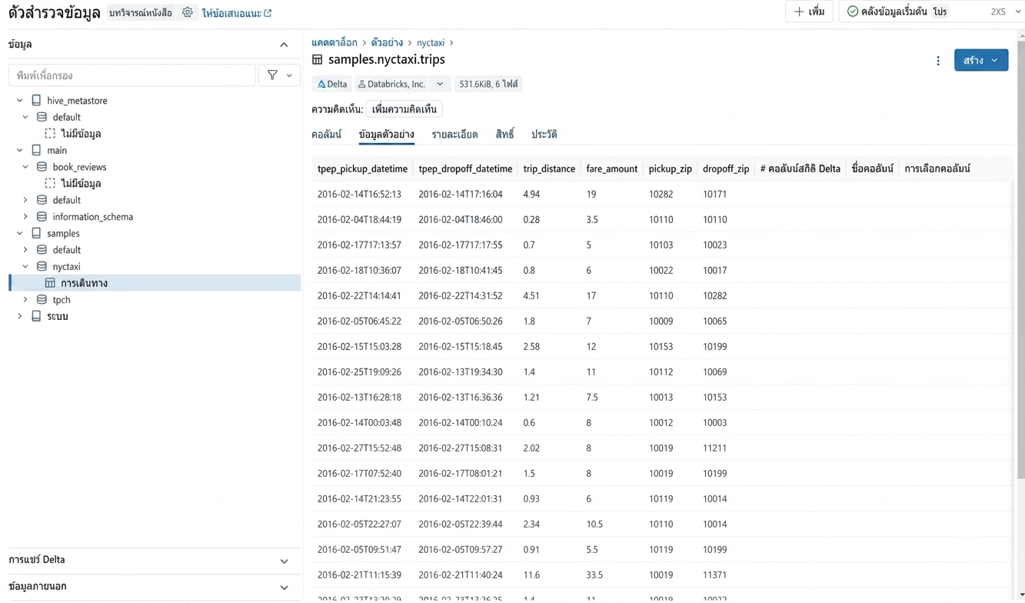1025x603 pixels.
Task: Click samples catalog icon
Action: tap(36, 233)
